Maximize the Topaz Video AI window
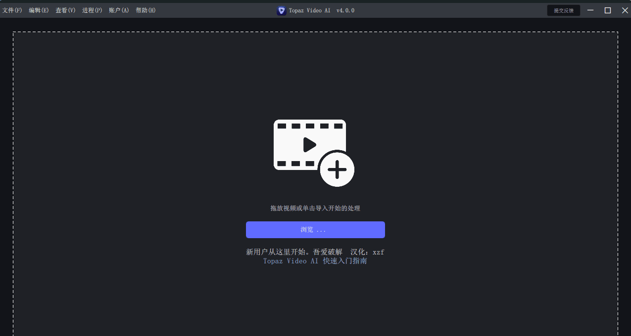Viewport: 631px width, 336px height. pyautogui.click(x=608, y=10)
